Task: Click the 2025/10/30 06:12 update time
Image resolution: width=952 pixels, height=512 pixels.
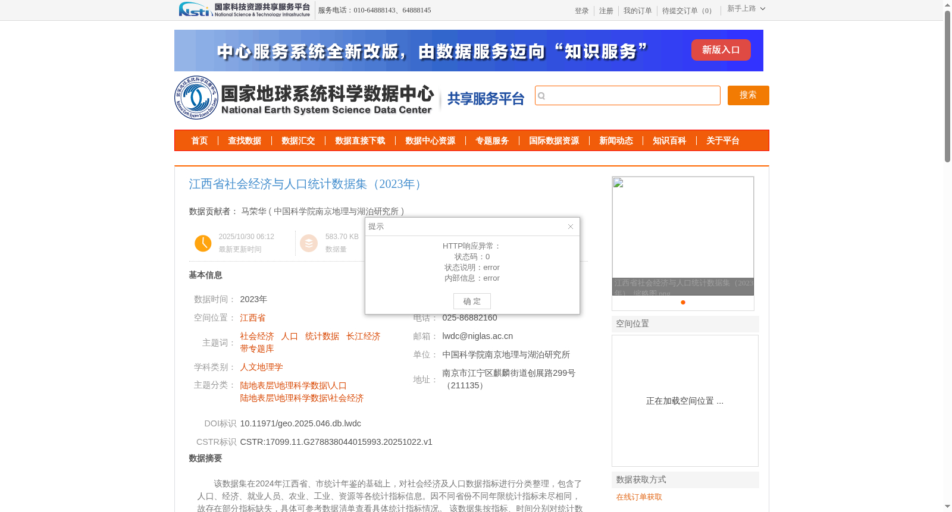Action: tap(246, 237)
